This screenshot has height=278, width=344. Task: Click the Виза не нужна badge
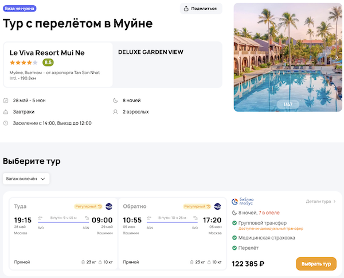click(x=19, y=9)
